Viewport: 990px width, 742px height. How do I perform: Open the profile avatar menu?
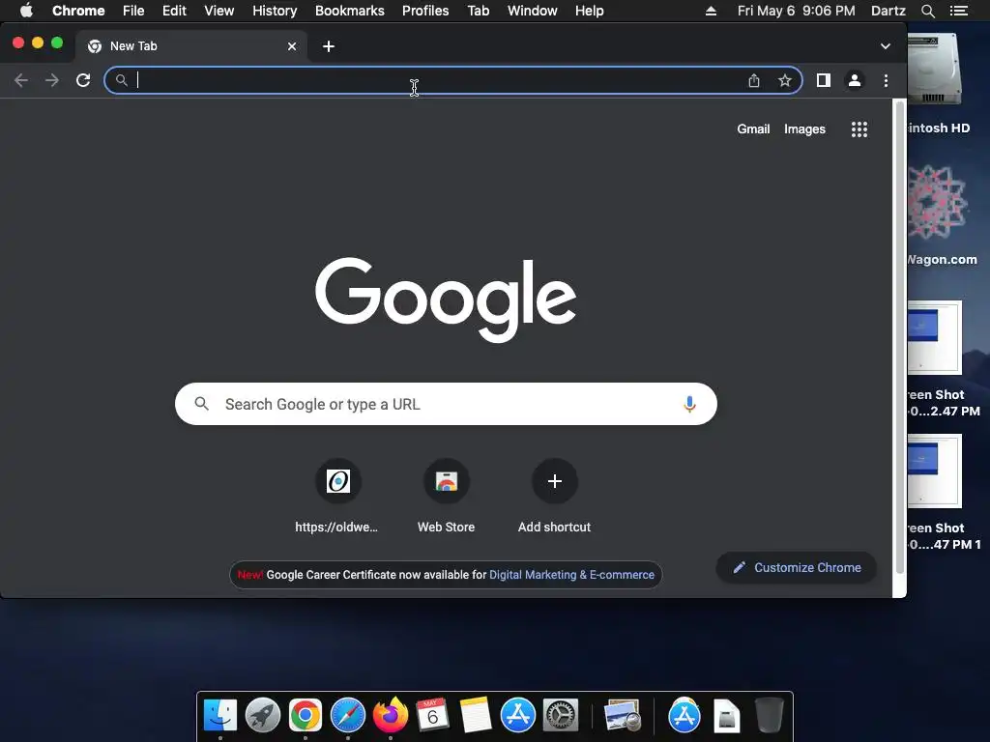point(855,80)
